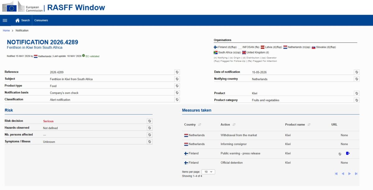Go to previous page of measures
373x190 pixels.
pos(343,174)
